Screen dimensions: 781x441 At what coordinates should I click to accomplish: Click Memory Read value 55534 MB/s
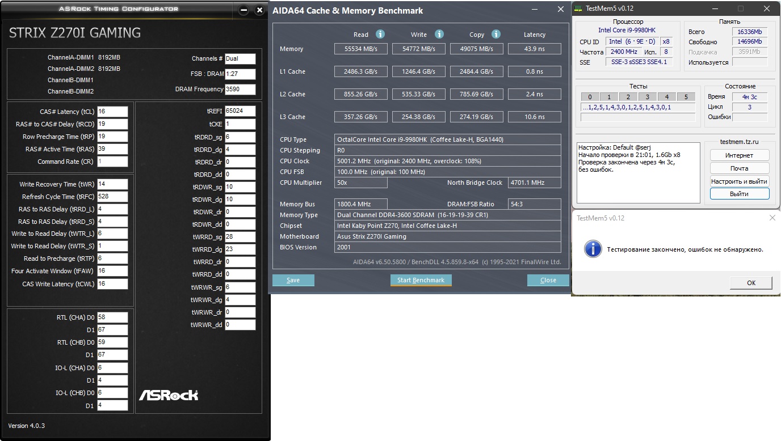pos(362,49)
